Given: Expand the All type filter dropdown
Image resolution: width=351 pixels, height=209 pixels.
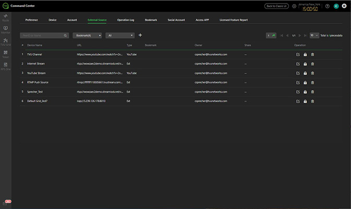Looking at the screenshot, I should [x=120, y=35].
